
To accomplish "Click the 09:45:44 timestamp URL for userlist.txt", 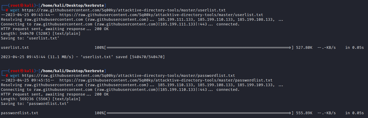I will [x=161, y=15].
